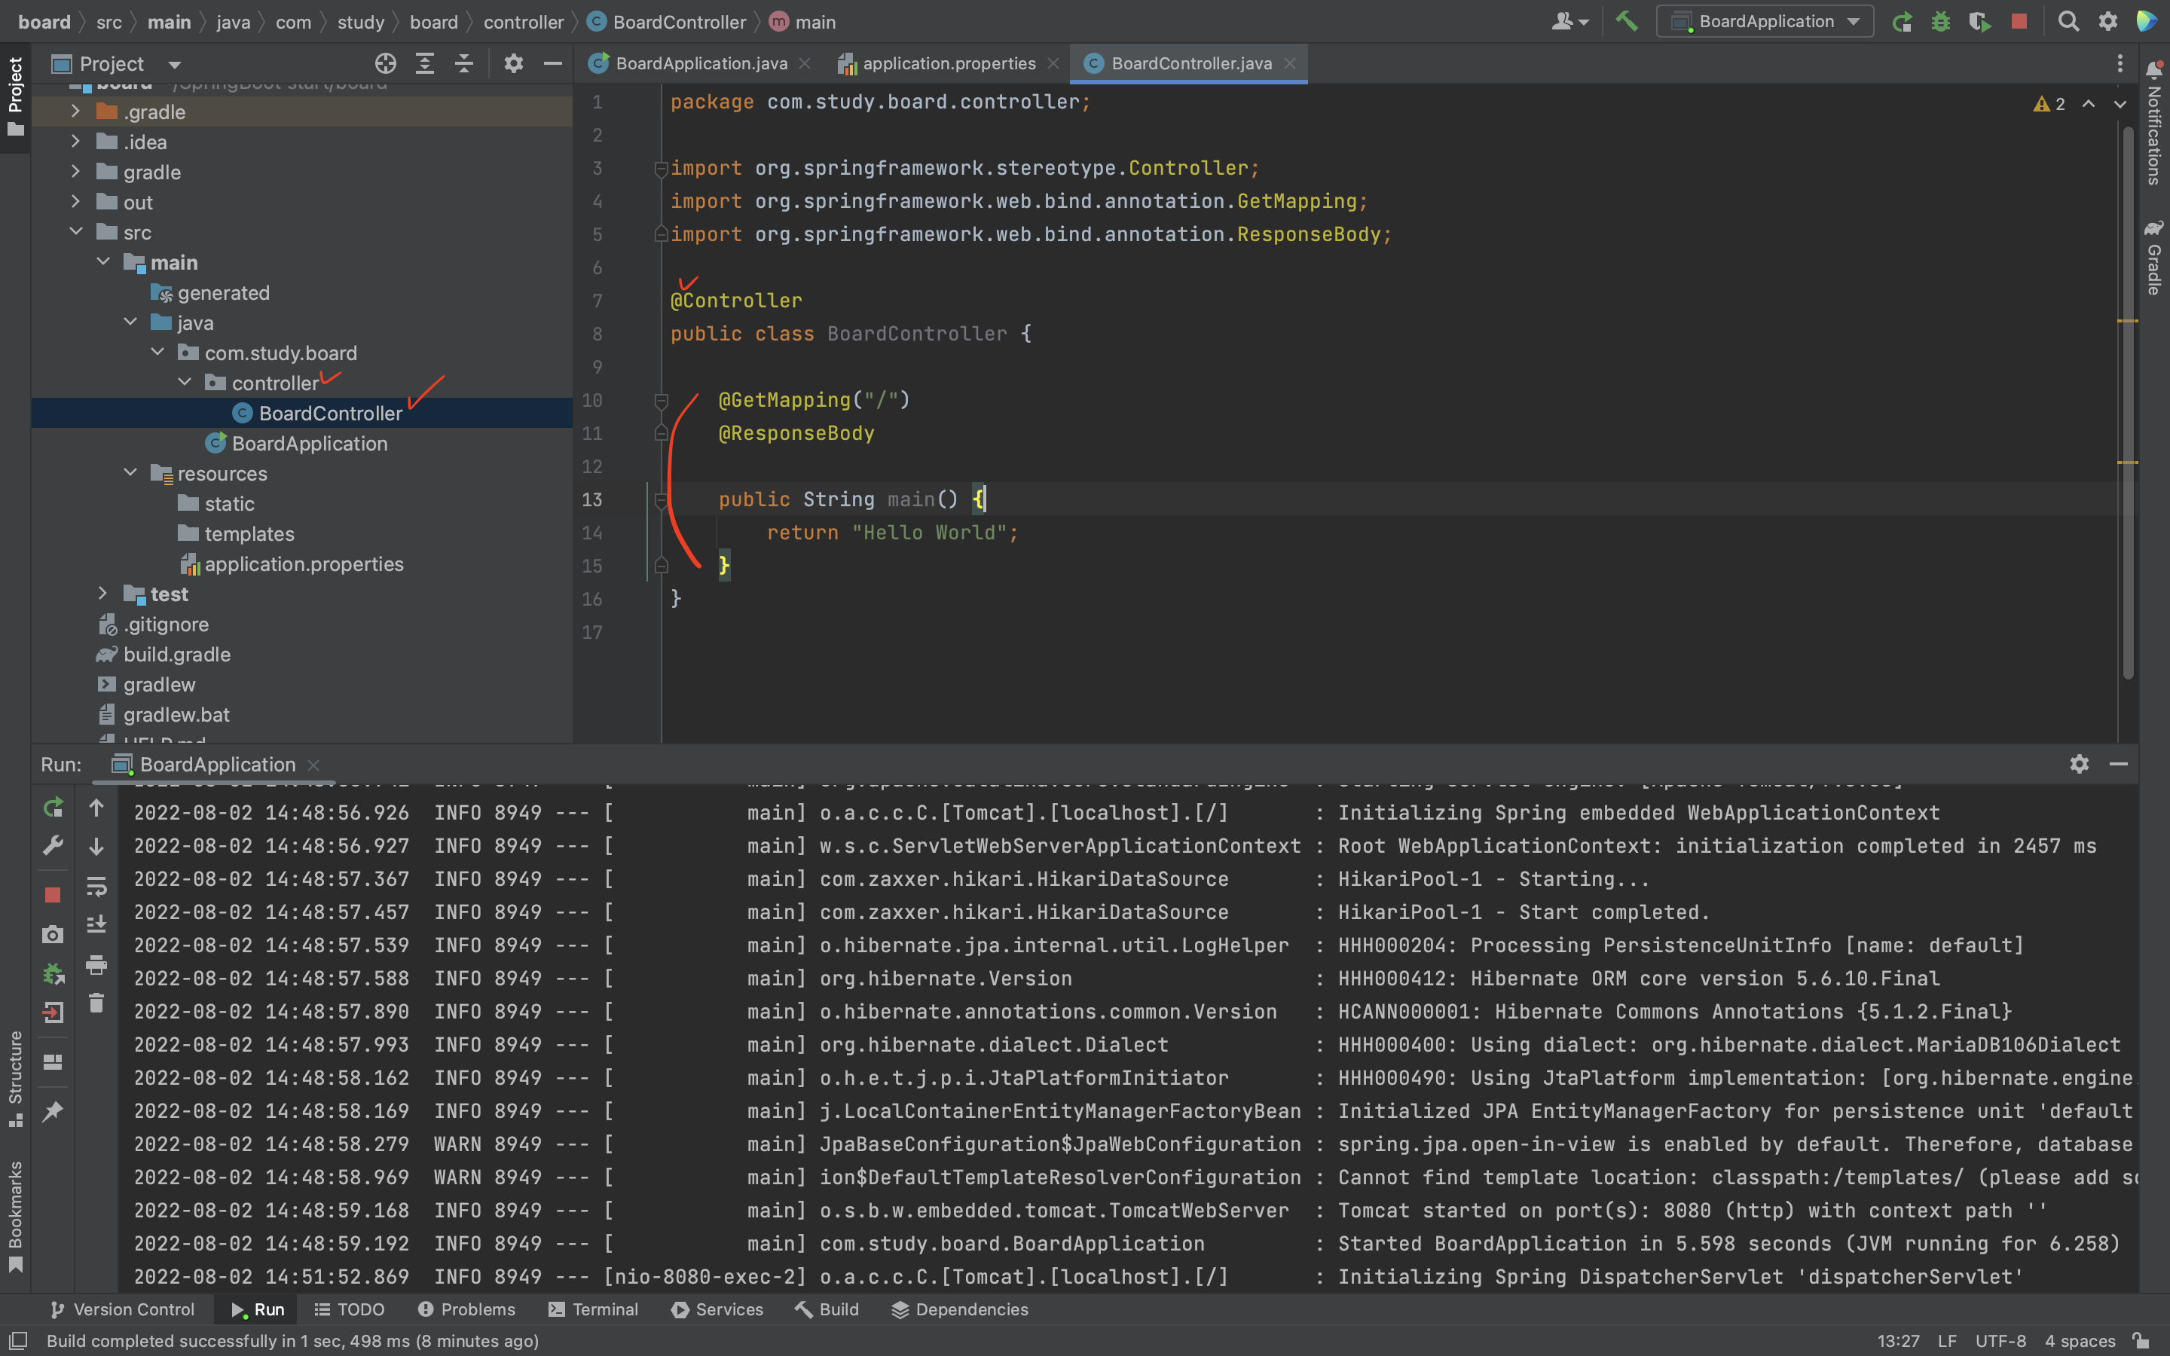
Task: Open Search Everywhere magnifier icon
Action: tap(2068, 22)
